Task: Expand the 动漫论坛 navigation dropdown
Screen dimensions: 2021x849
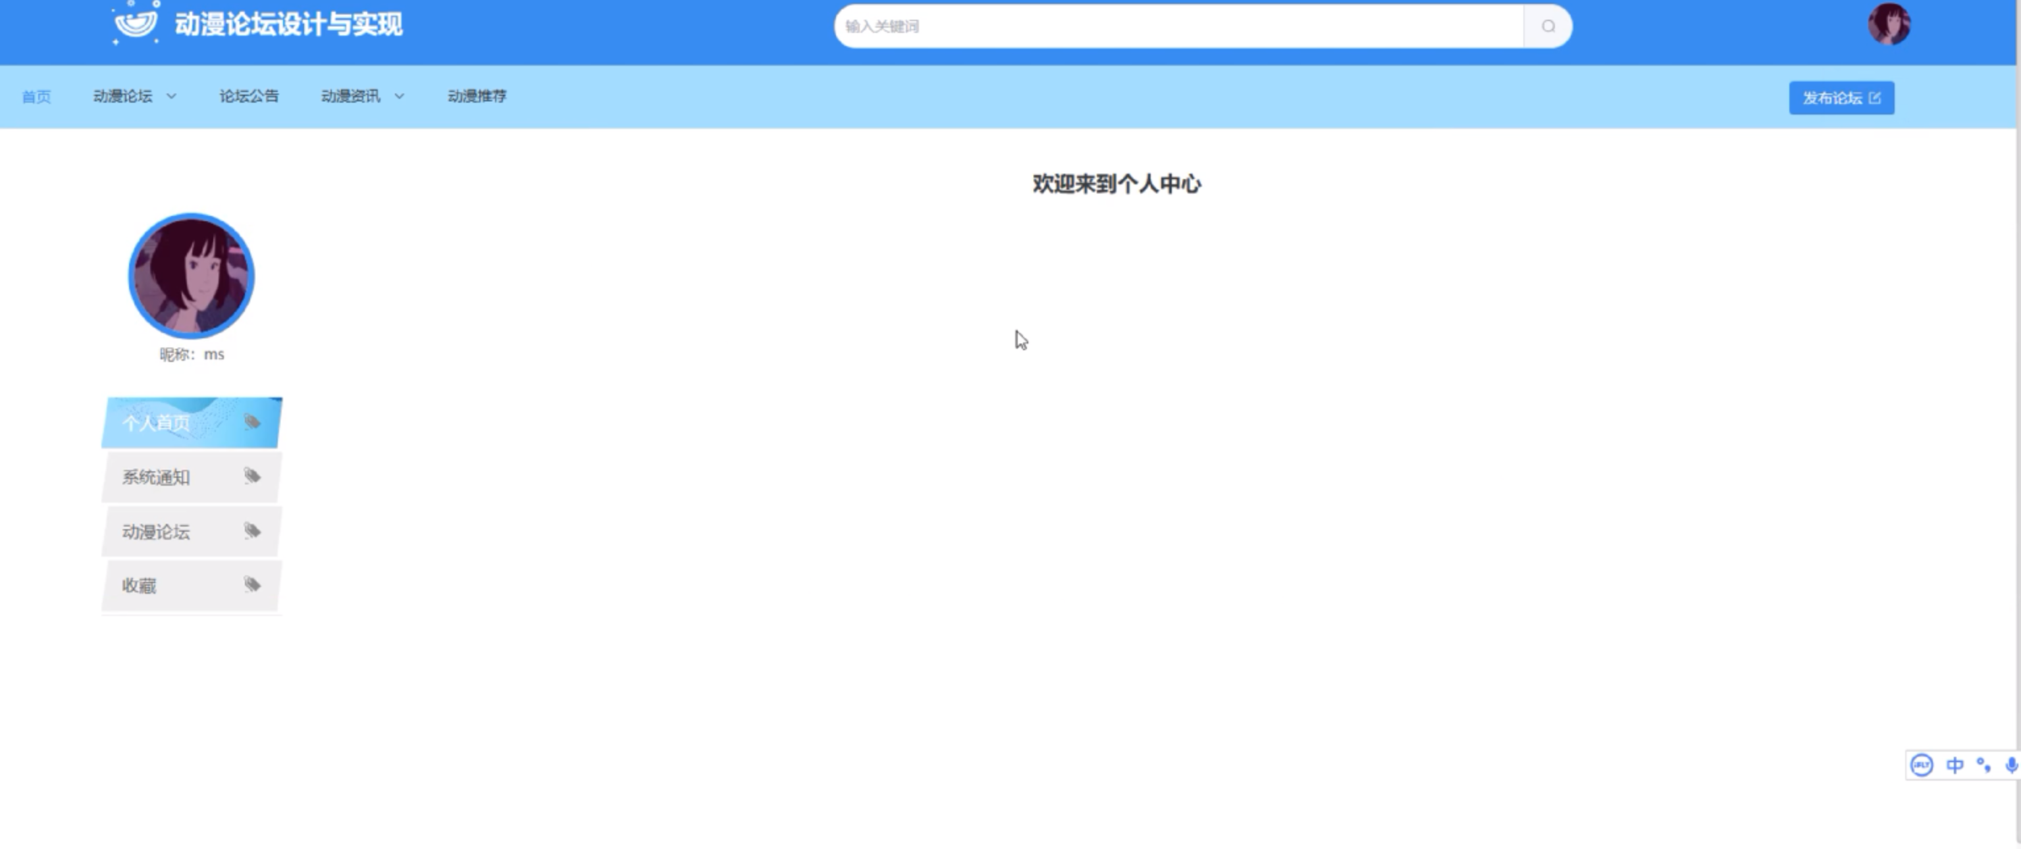Action: pyautogui.click(x=134, y=97)
